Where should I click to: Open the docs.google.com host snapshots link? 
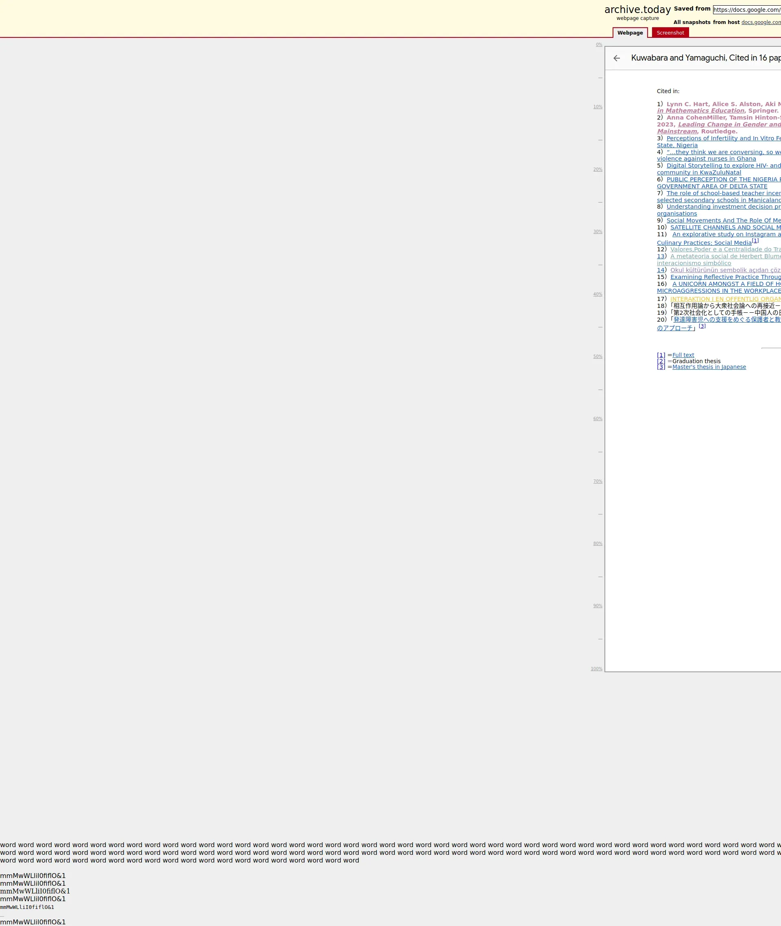pos(761,22)
